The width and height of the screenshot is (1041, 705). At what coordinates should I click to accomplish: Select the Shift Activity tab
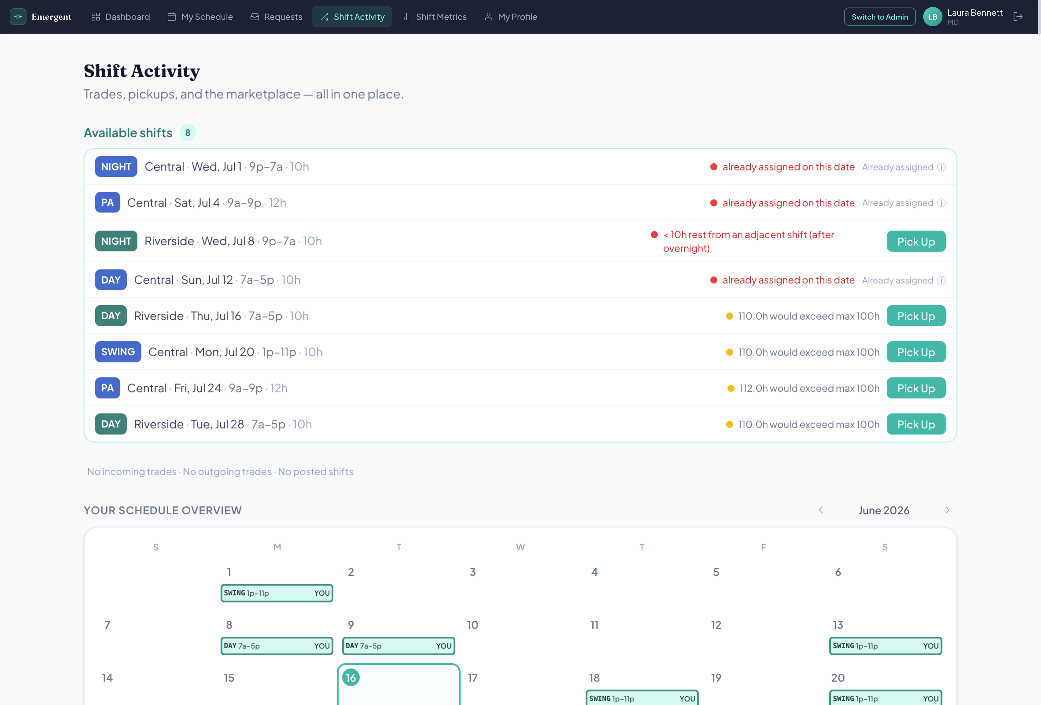point(352,17)
